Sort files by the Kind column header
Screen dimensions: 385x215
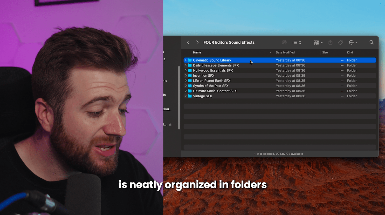point(350,52)
